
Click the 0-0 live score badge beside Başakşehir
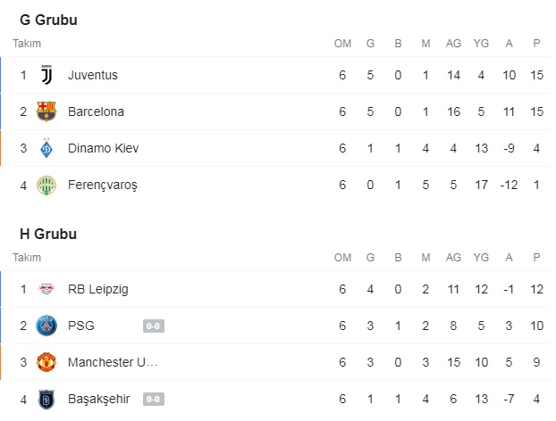153,399
